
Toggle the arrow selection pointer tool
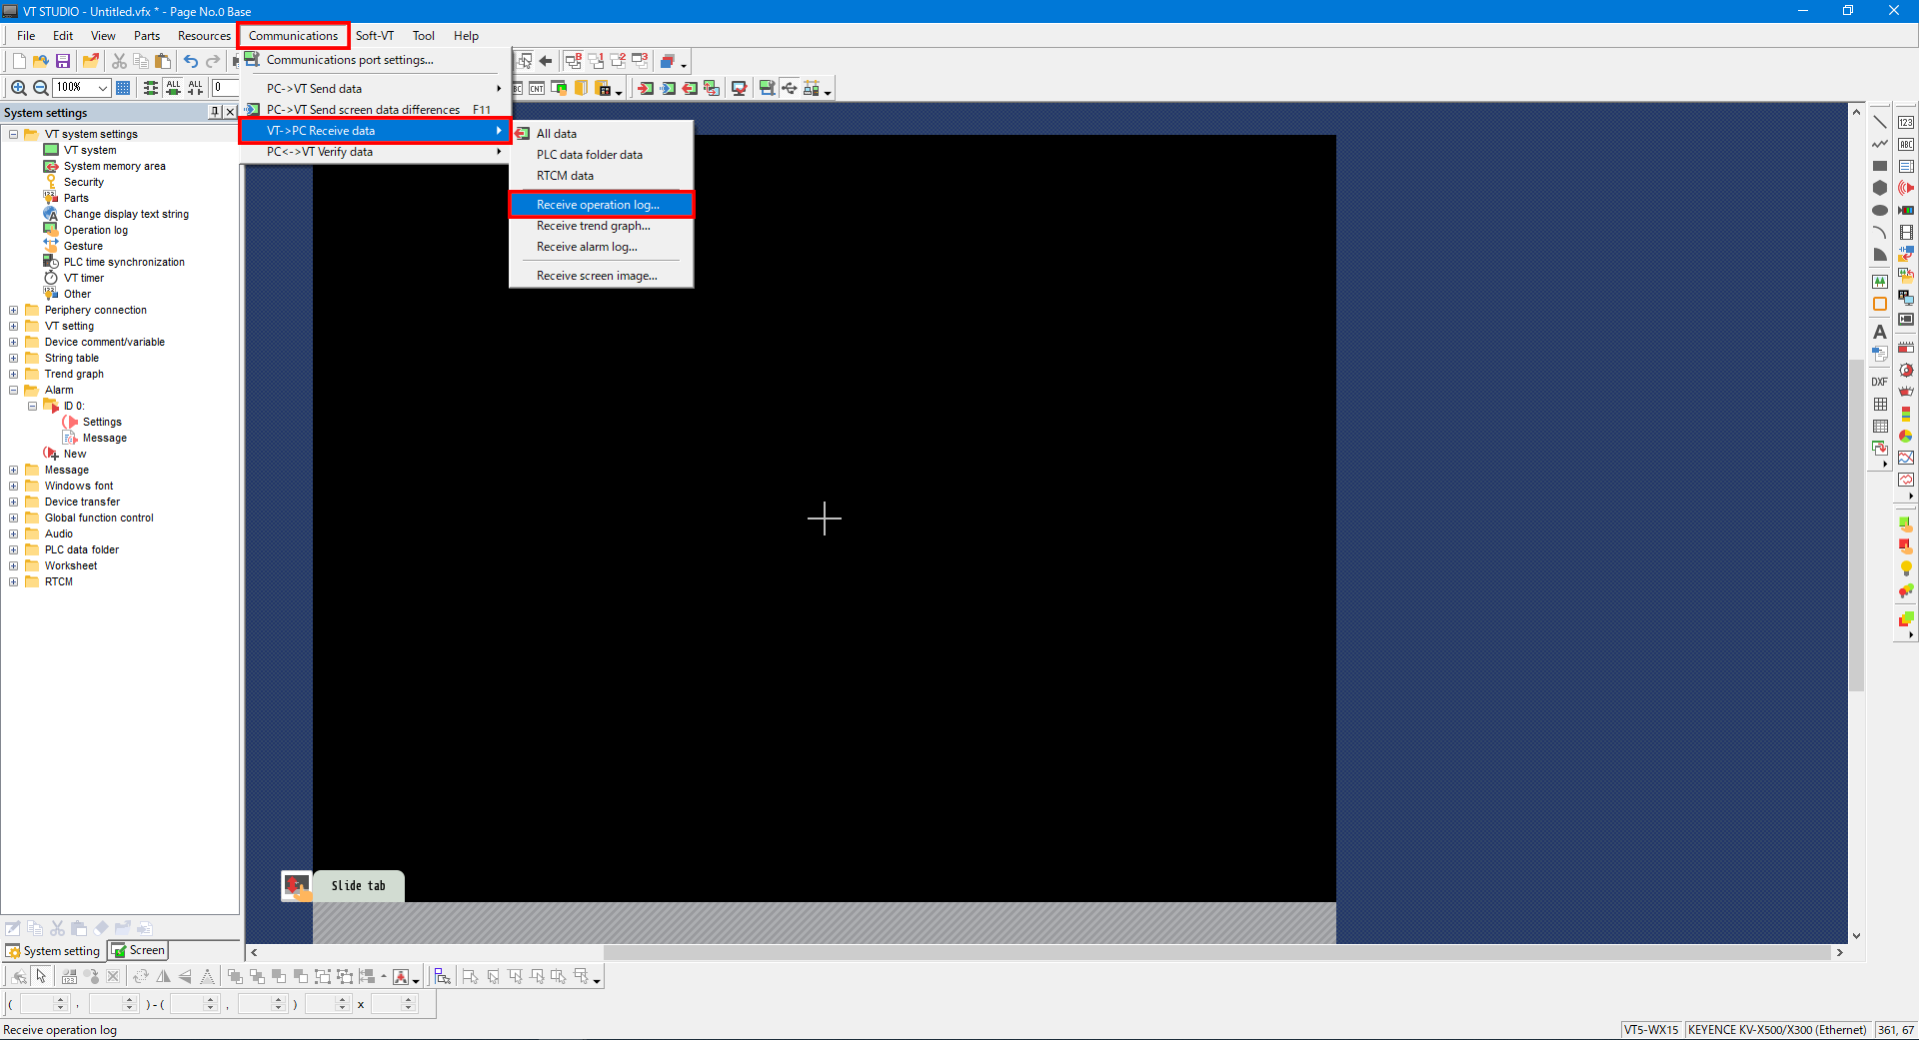[41, 976]
